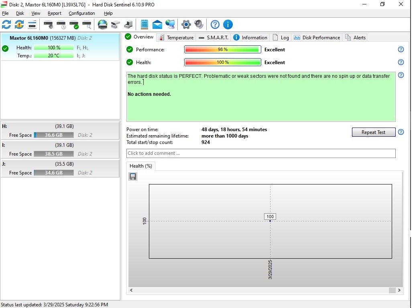Click the J: free space 34.6 GB bar
The height and width of the screenshot is (308, 419).
(x=54, y=172)
